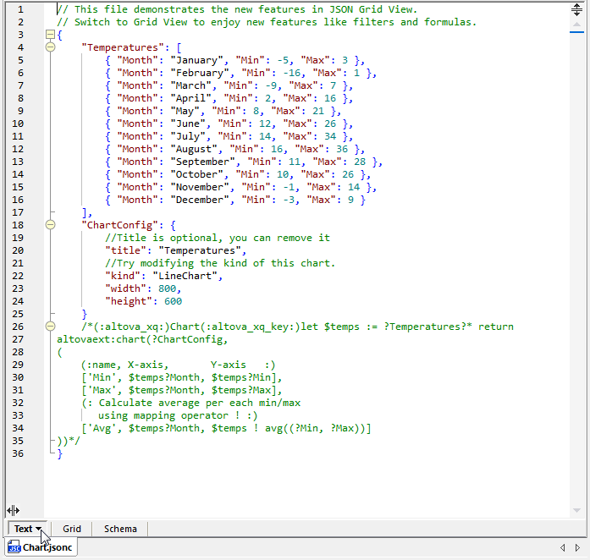Click the split view icon at bottom left
The width and height of the screenshot is (590, 560).
[x=13, y=510]
